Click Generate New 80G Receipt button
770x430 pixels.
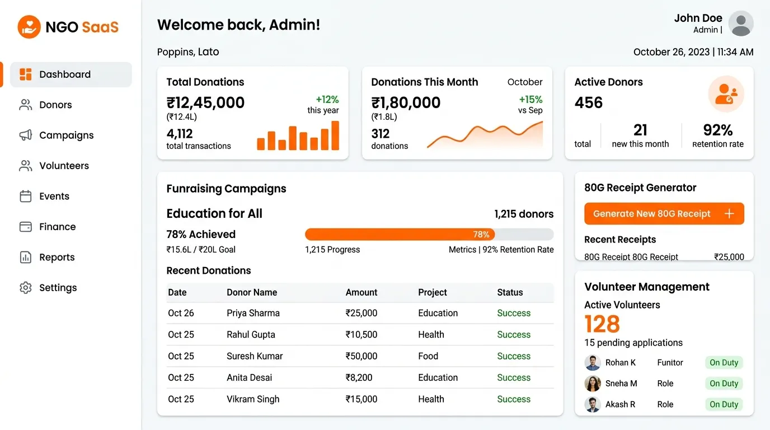664,214
